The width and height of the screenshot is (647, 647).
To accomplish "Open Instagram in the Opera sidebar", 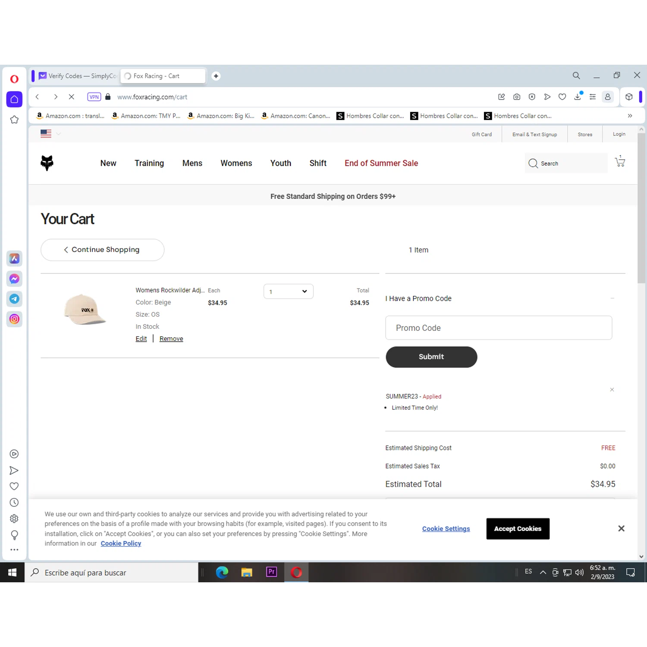I will tap(14, 319).
